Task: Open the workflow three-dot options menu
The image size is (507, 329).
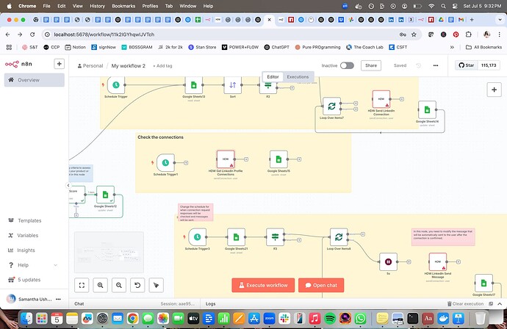Action: tap(436, 65)
